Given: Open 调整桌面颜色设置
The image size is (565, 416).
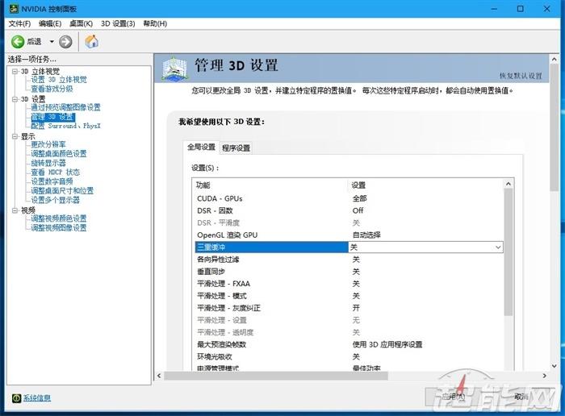Looking at the screenshot, I should coord(59,154).
